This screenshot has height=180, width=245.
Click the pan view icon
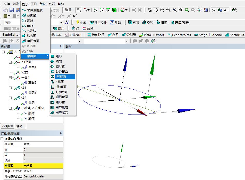point(156,10)
